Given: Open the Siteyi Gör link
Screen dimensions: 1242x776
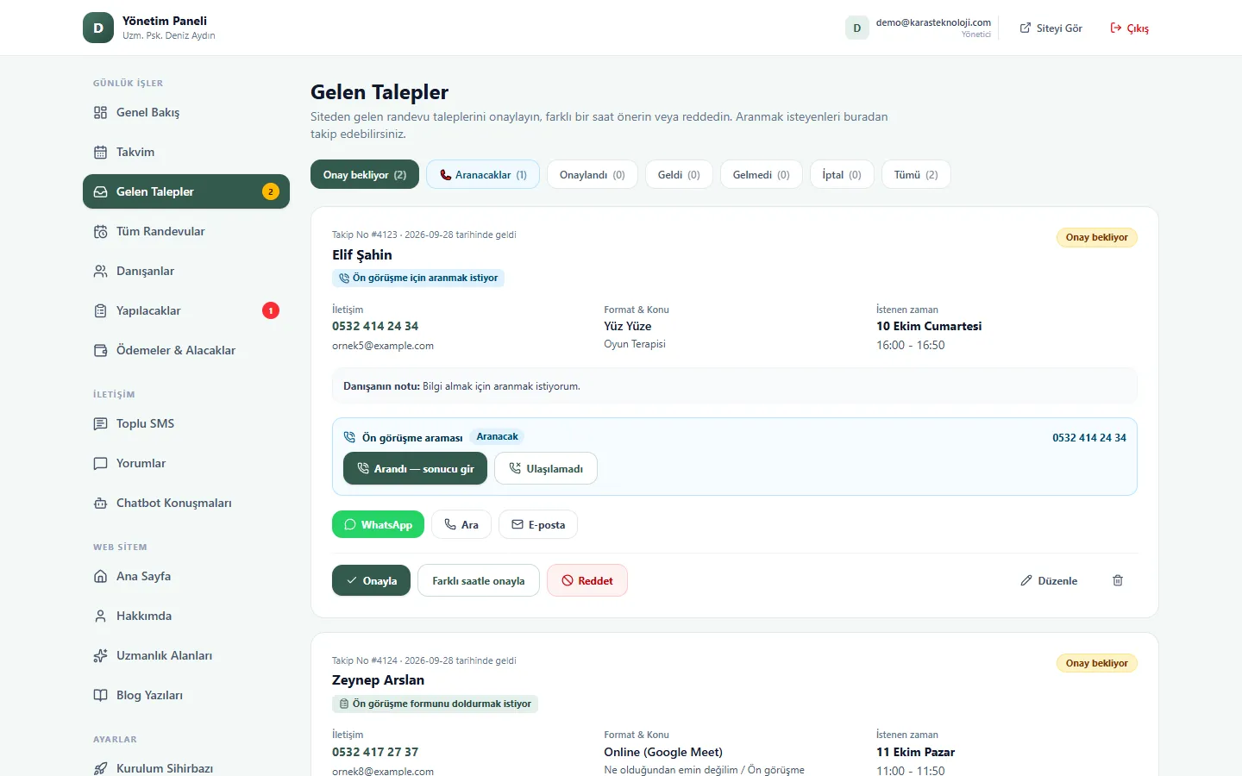Looking at the screenshot, I should pos(1051,28).
